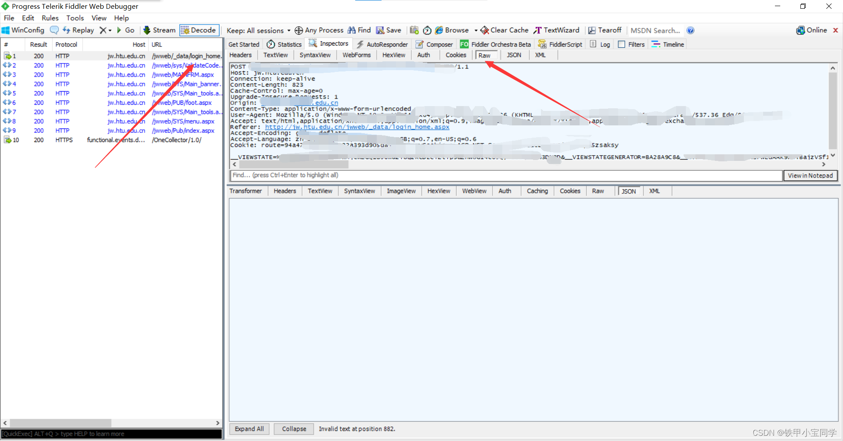Click the Find text field
The image size is (843, 441).
[x=506, y=175]
